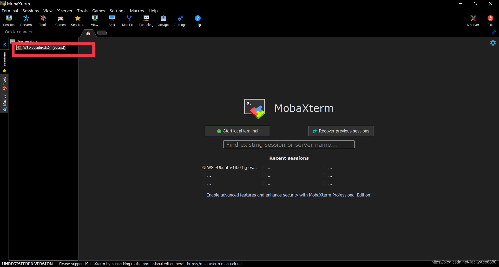Activate the Split toolbar icon
This screenshot has width=499, height=267.
pyautogui.click(x=112, y=21)
